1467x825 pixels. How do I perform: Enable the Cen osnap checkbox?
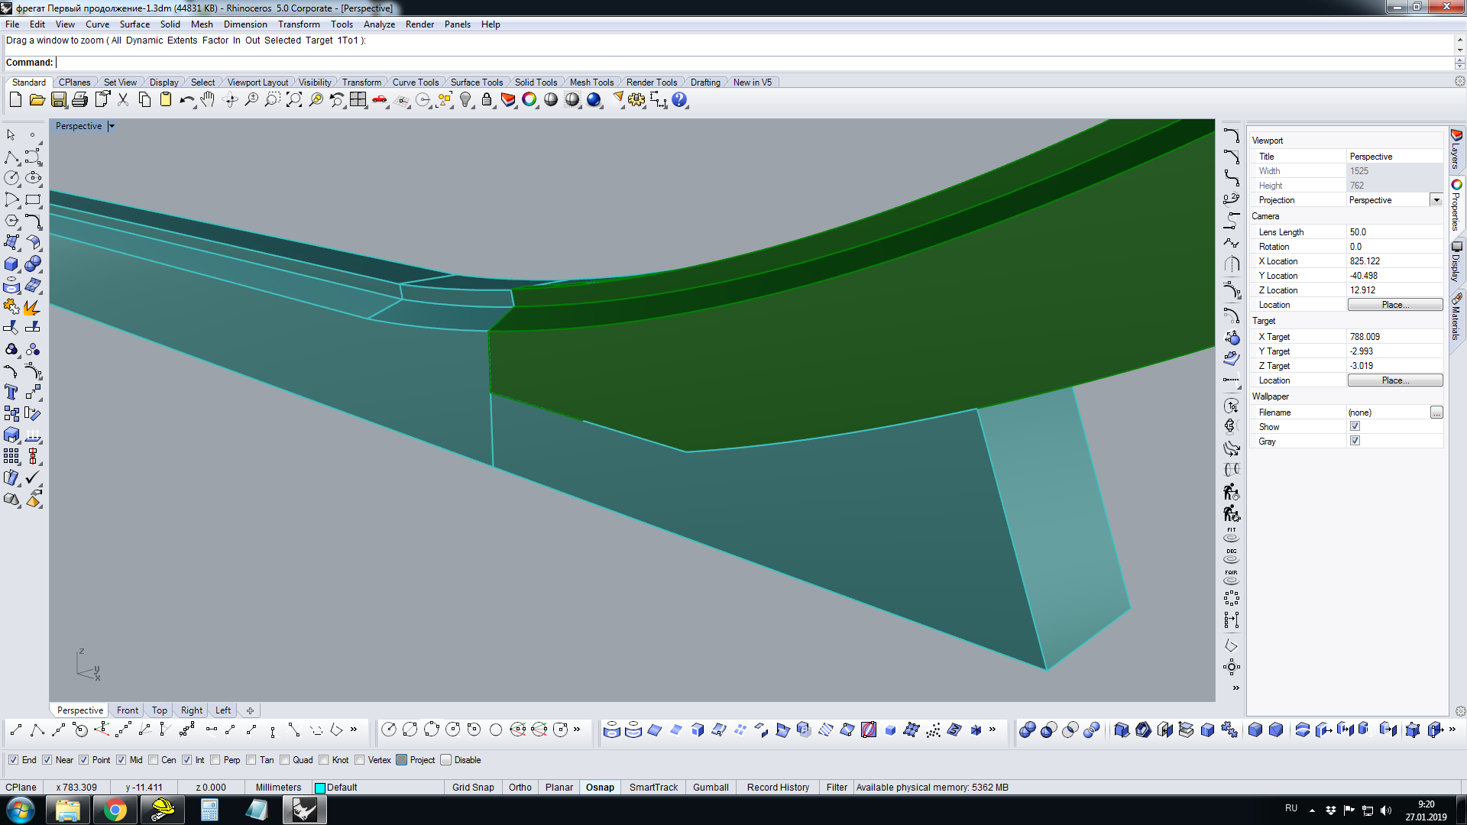pos(154,760)
